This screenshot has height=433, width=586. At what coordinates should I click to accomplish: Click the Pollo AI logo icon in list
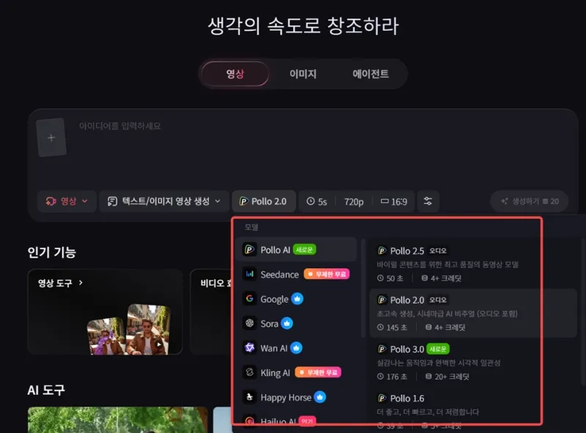[249, 250]
